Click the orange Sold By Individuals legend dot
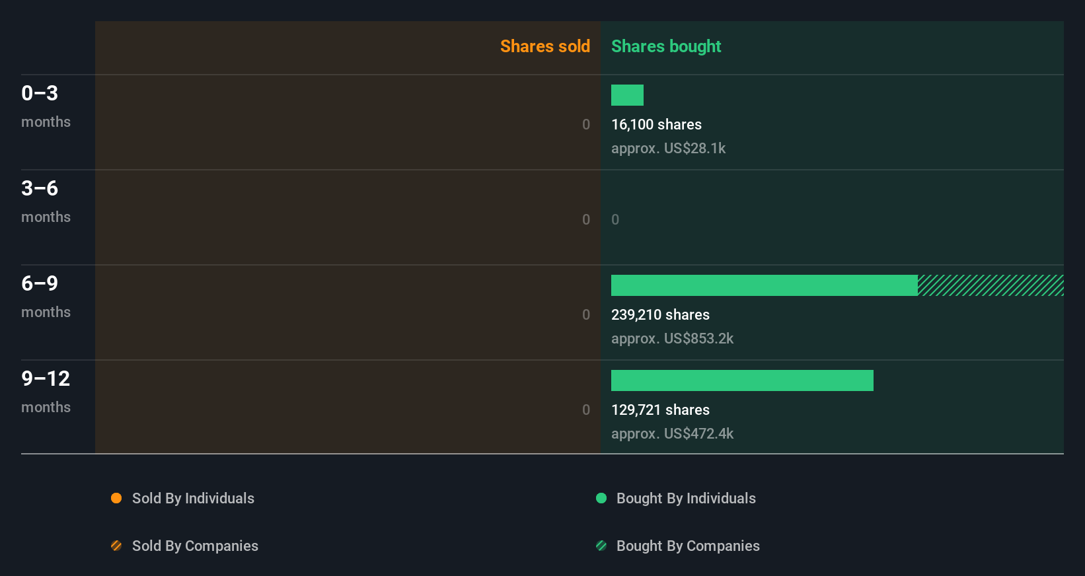This screenshot has width=1085, height=576. click(x=116, y=498)
